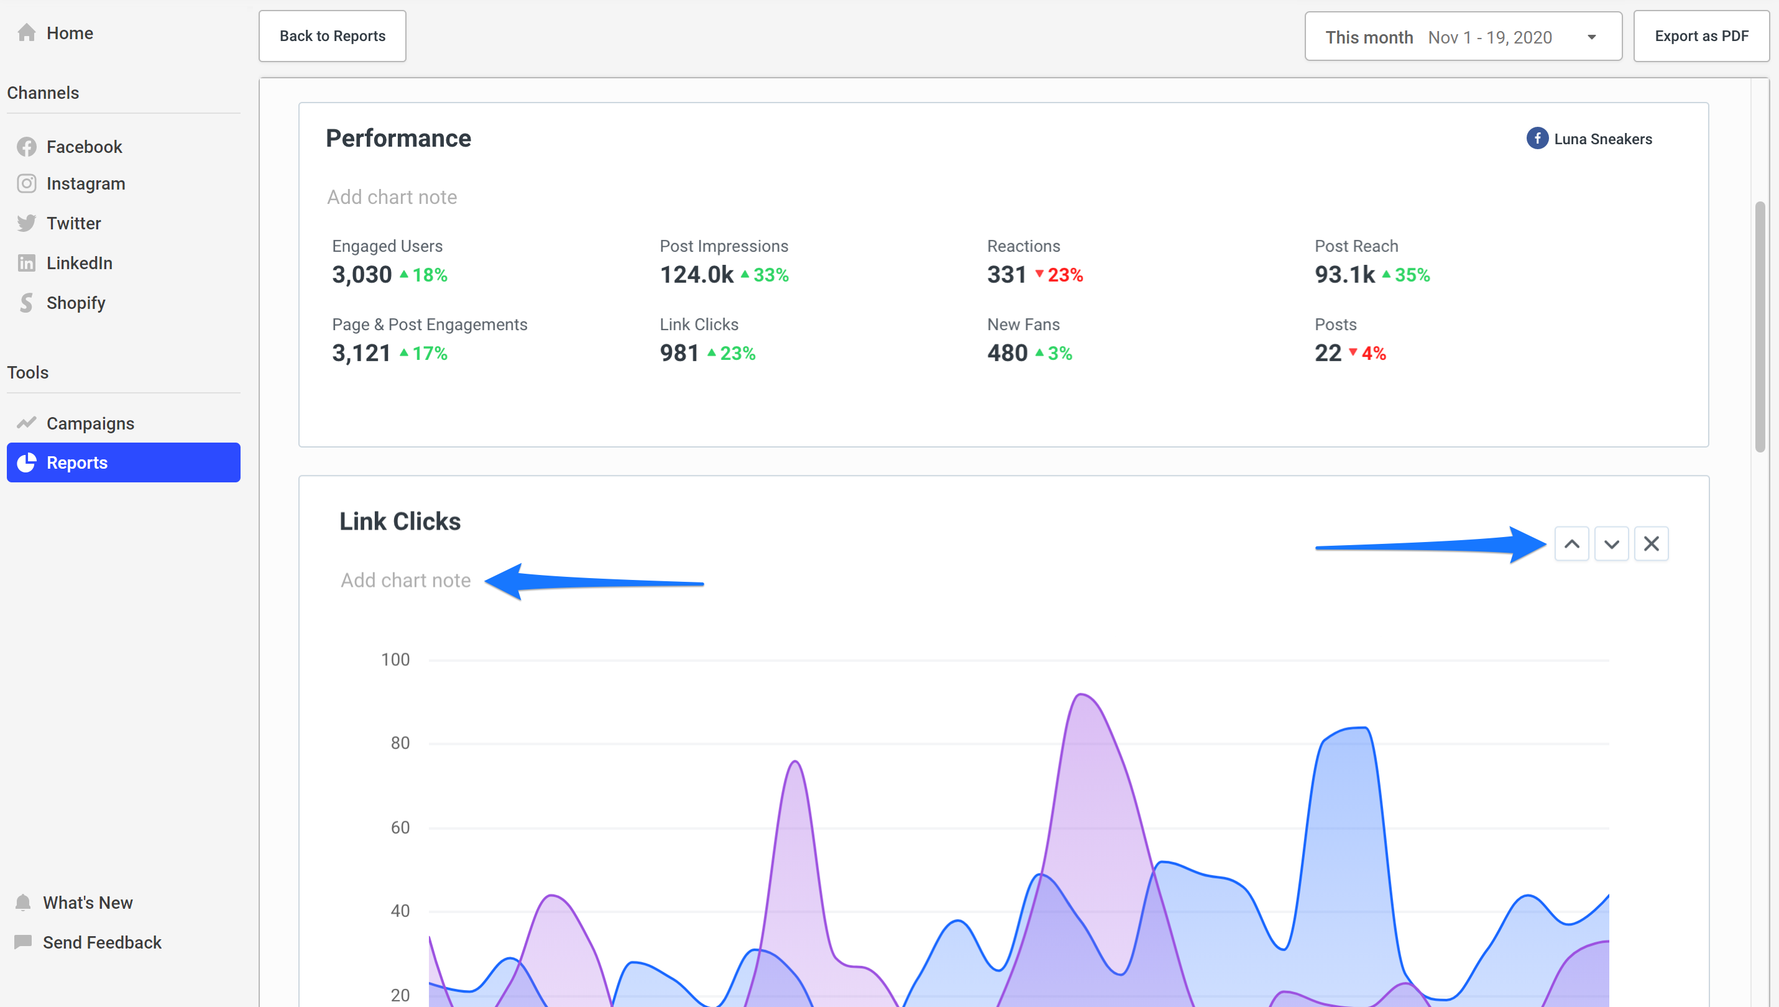
Task: Click the Back to Reports button
Action: click(x=332, y=36)
